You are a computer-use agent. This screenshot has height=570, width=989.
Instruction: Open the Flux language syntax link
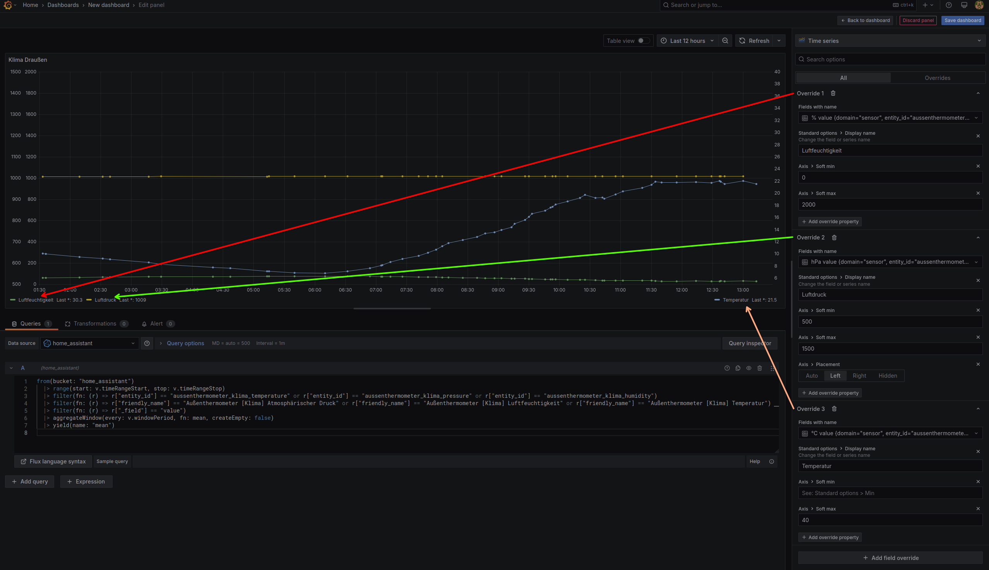tap(53, 461)
